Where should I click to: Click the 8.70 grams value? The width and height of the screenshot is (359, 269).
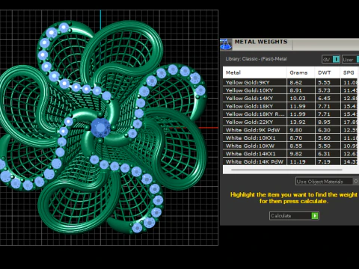[296, 138]
